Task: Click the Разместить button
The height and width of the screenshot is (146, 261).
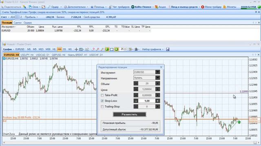Action: (129, 114)
